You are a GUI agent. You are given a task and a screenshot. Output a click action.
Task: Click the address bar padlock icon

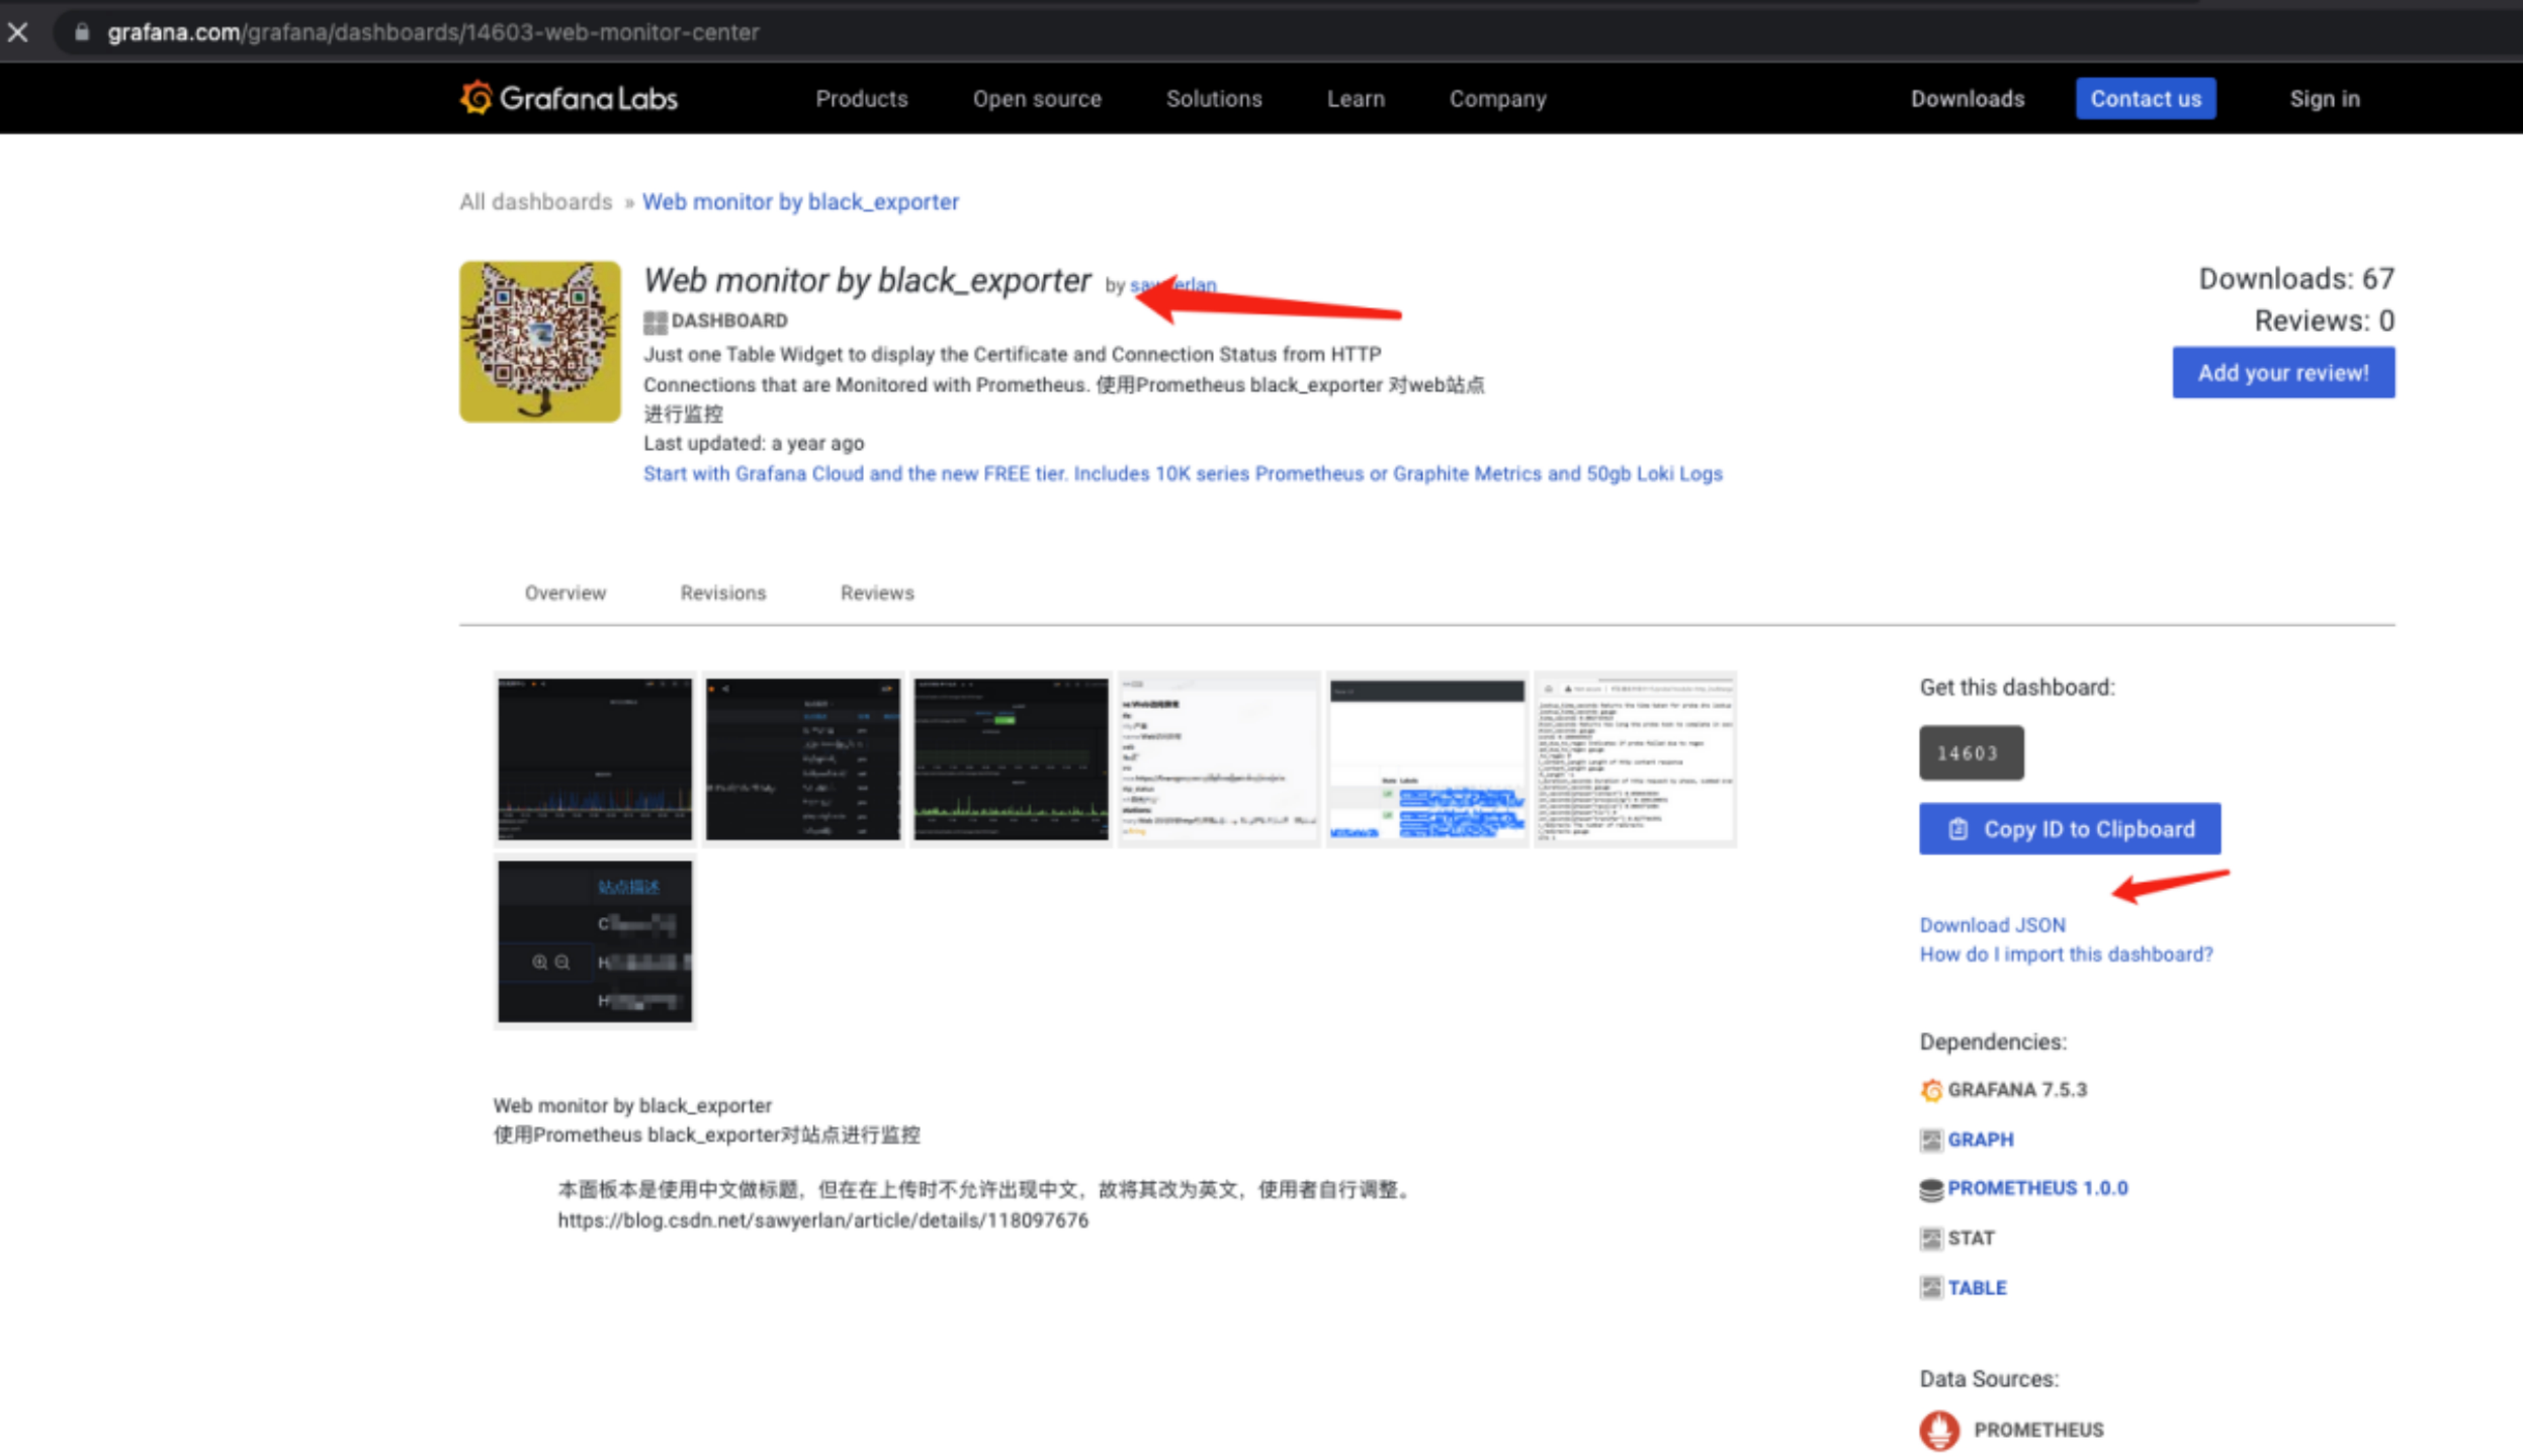pyautogui.click(x=83, y=32)
